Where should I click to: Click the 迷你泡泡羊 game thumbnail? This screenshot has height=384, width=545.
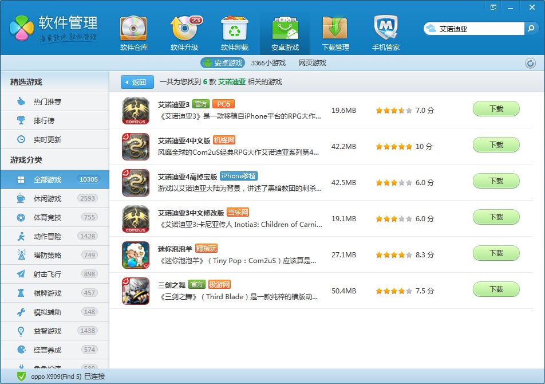click(136, 255)
